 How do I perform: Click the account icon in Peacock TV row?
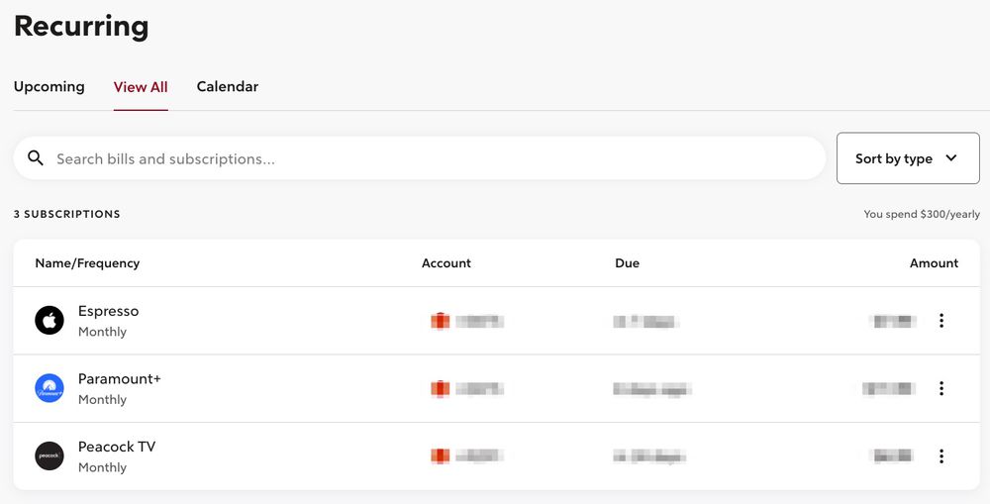440,456
